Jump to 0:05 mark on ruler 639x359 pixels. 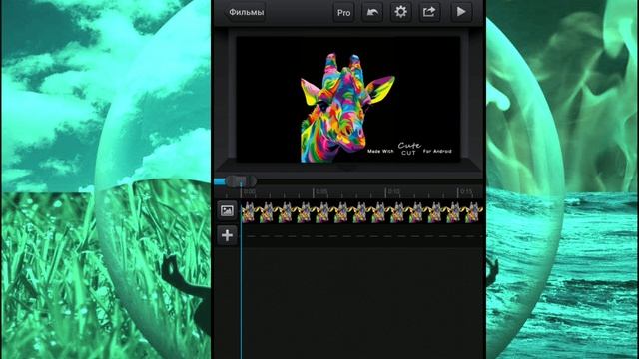tap(321, 191)
